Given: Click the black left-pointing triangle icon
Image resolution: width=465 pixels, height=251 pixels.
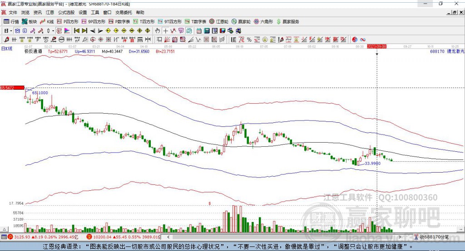Looking at the screenshot, I should click(x=93, y=31).
